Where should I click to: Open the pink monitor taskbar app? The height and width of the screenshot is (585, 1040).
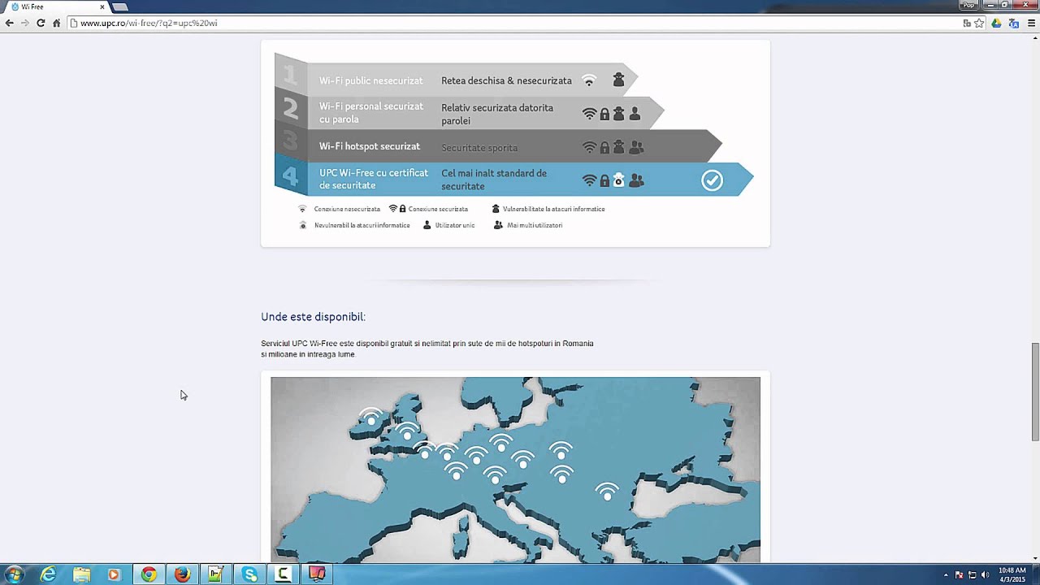[x=317, y=574]
